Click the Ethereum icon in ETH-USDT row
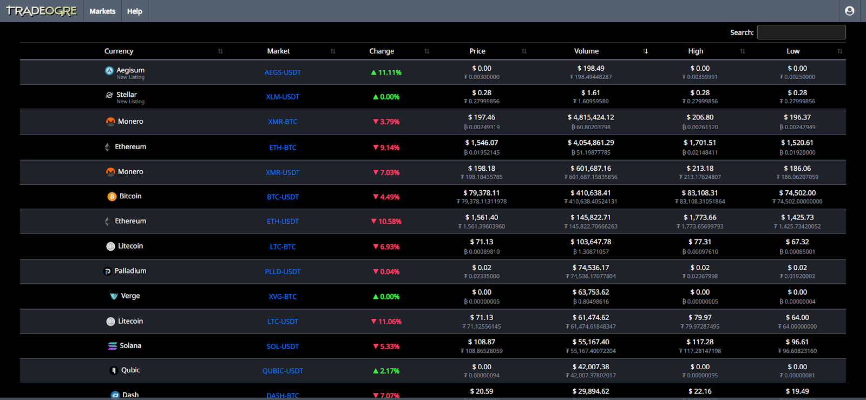The height and width of the screenshot is (400, 866). click(107, 221)
